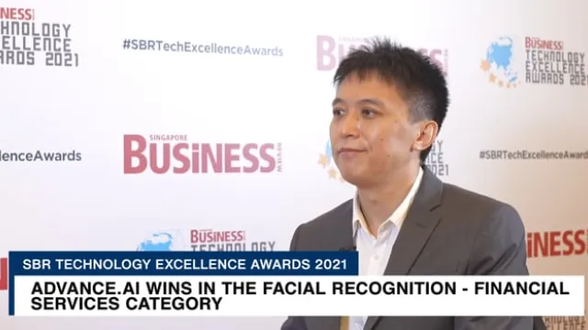Click the red BUSINESS logo at the right edge
The image size is (588, 330).
(x=558, y=244)
